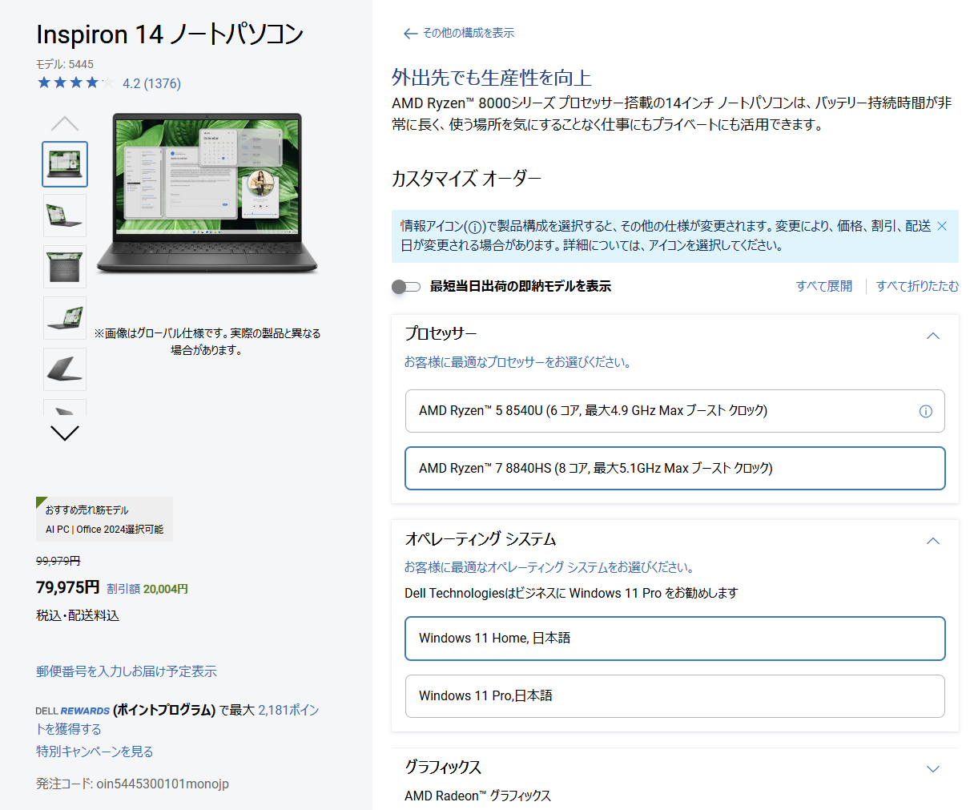Expand the グラフィックス section
This screenshot has width=974, height=810.
933,769
